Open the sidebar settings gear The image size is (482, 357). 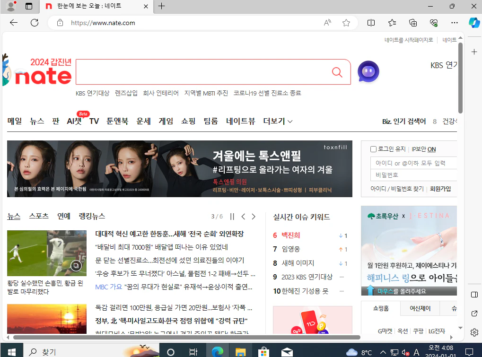(474, 332)
